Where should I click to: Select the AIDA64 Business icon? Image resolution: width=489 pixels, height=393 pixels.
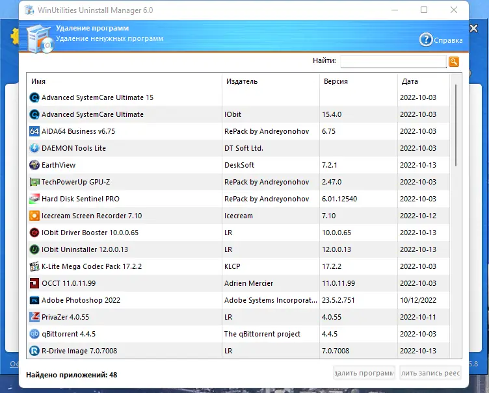(34, 131)
